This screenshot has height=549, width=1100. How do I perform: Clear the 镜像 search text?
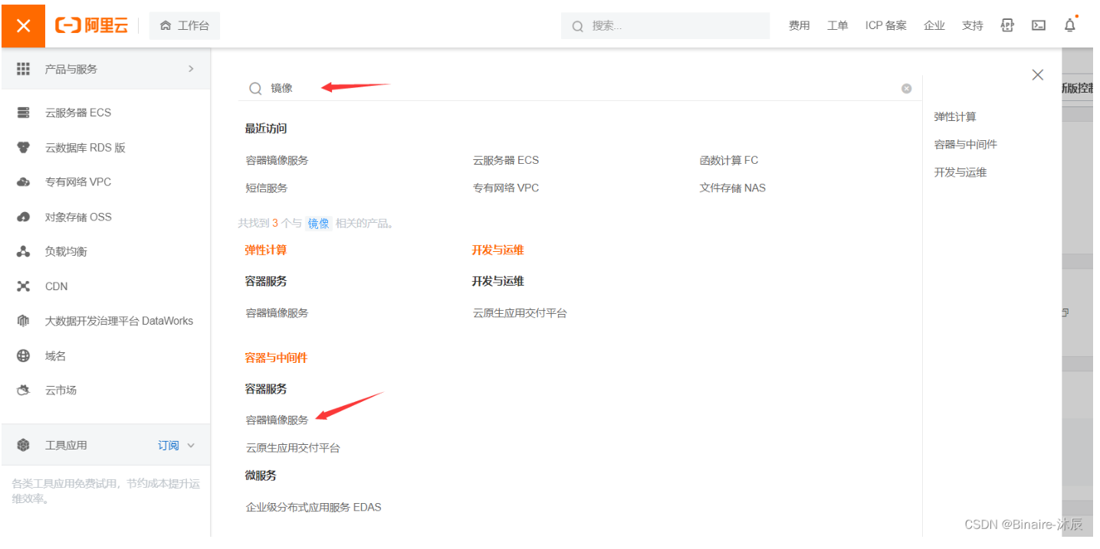(906, 88)
